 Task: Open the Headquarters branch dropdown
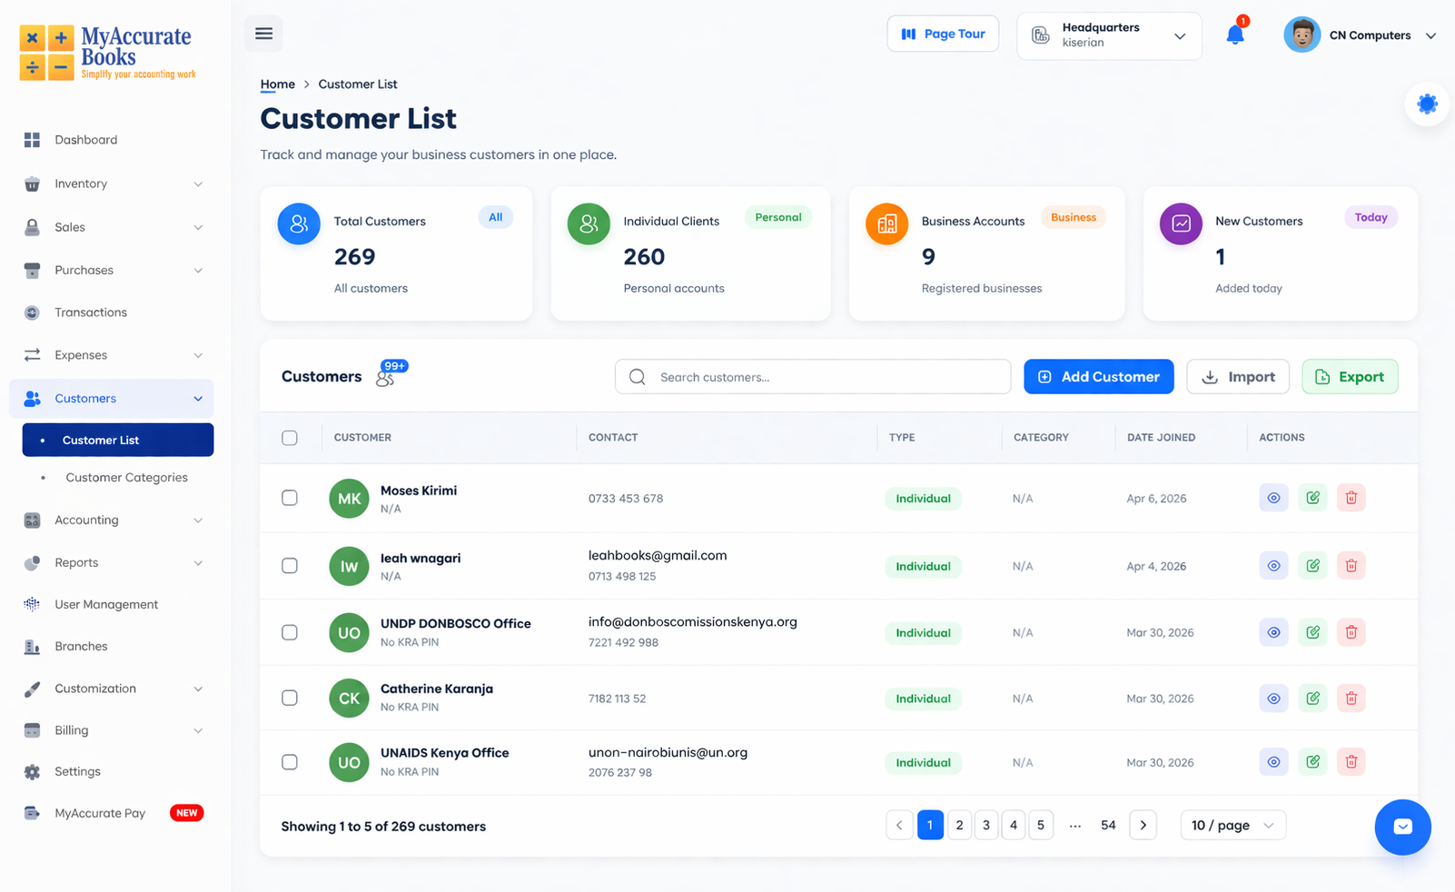click(1109, 35)
